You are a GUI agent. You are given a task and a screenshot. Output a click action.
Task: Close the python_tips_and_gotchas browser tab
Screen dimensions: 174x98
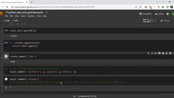27,2
